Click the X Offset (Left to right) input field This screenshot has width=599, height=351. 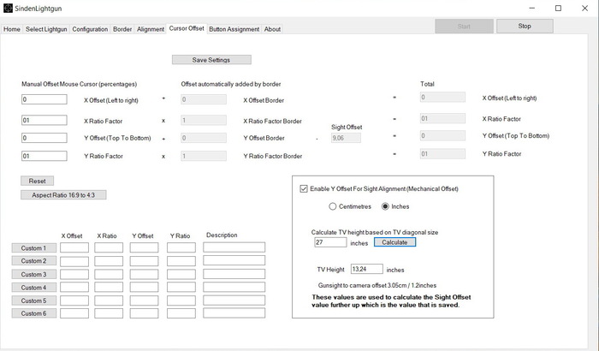click(44, 99)
